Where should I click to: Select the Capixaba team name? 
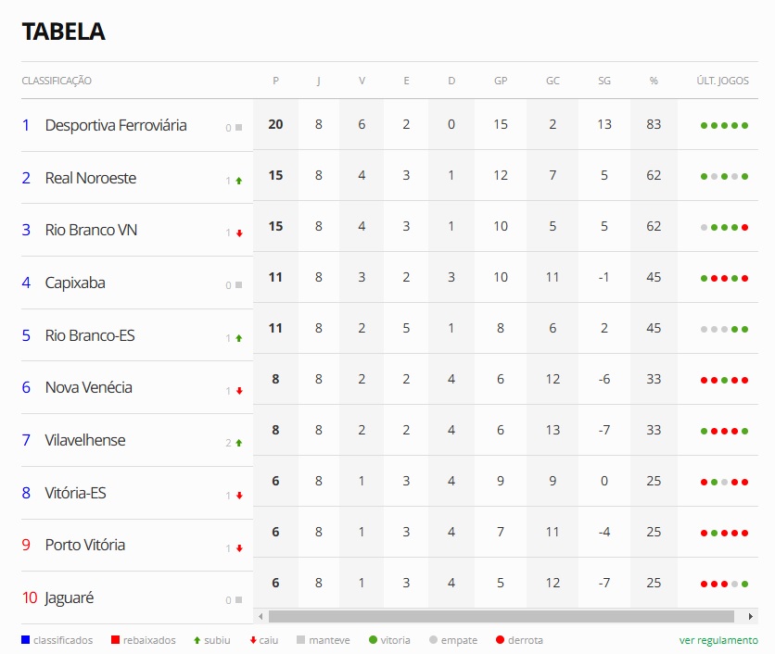[75, 283]
